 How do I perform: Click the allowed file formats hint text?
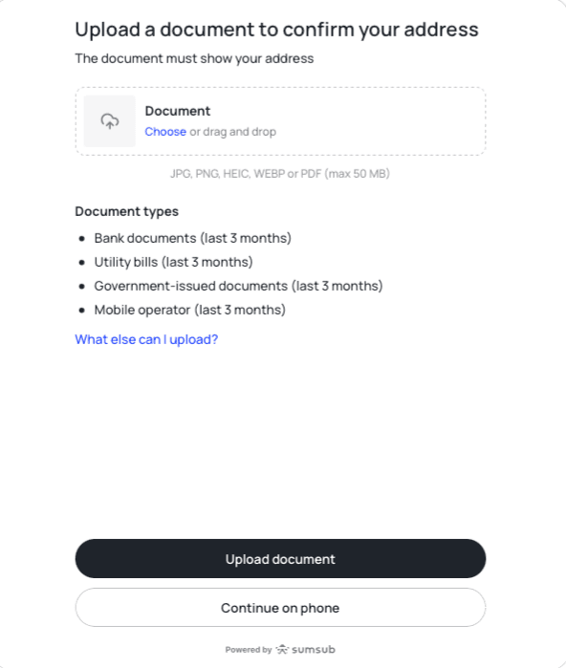(x=280, y=174)
